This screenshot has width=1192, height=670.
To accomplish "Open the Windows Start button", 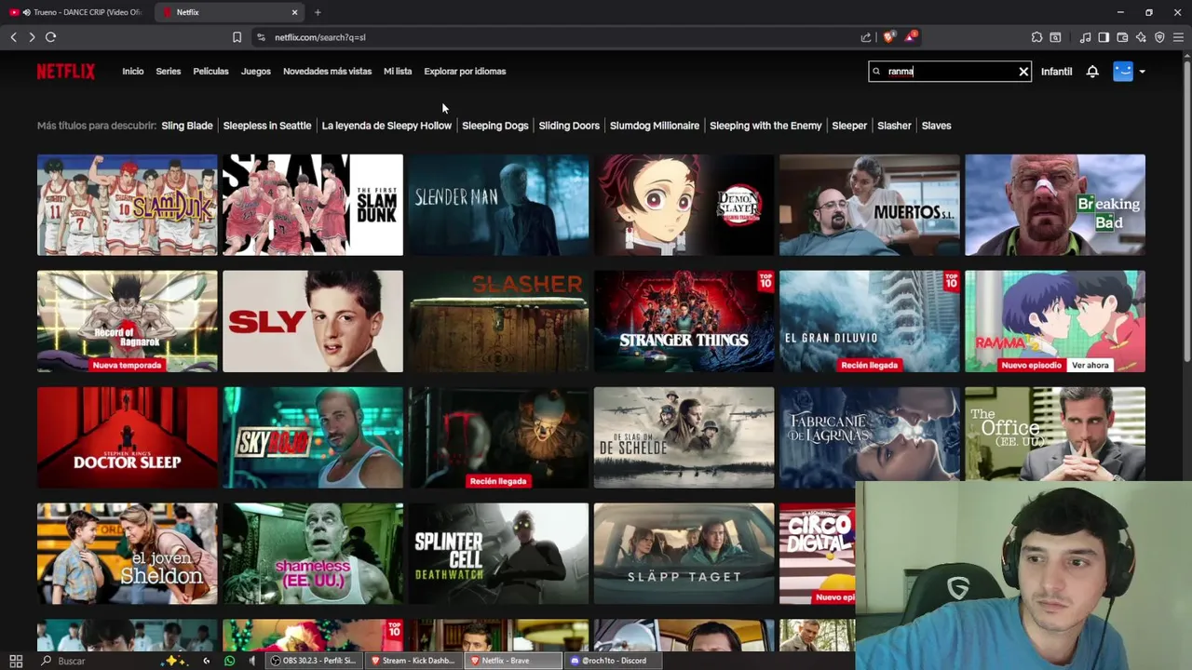I will tap(16, 661).
